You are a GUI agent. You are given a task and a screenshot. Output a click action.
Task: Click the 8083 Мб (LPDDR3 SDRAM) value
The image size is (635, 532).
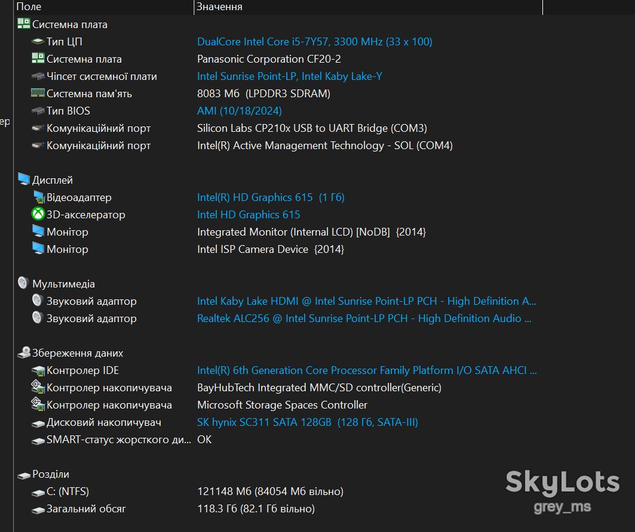(263, 94)
